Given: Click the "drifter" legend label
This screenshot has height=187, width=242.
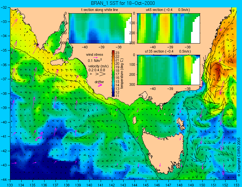Looking at the screenshot, I should pos(99,82).
